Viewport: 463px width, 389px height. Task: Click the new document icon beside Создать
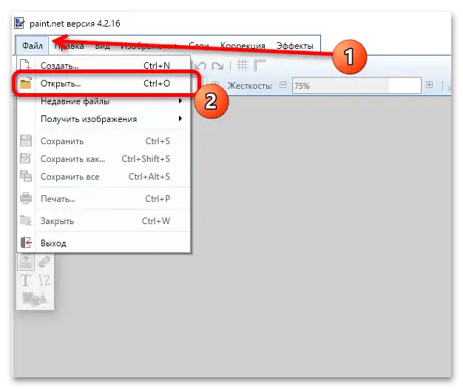(x=25, y=64)
